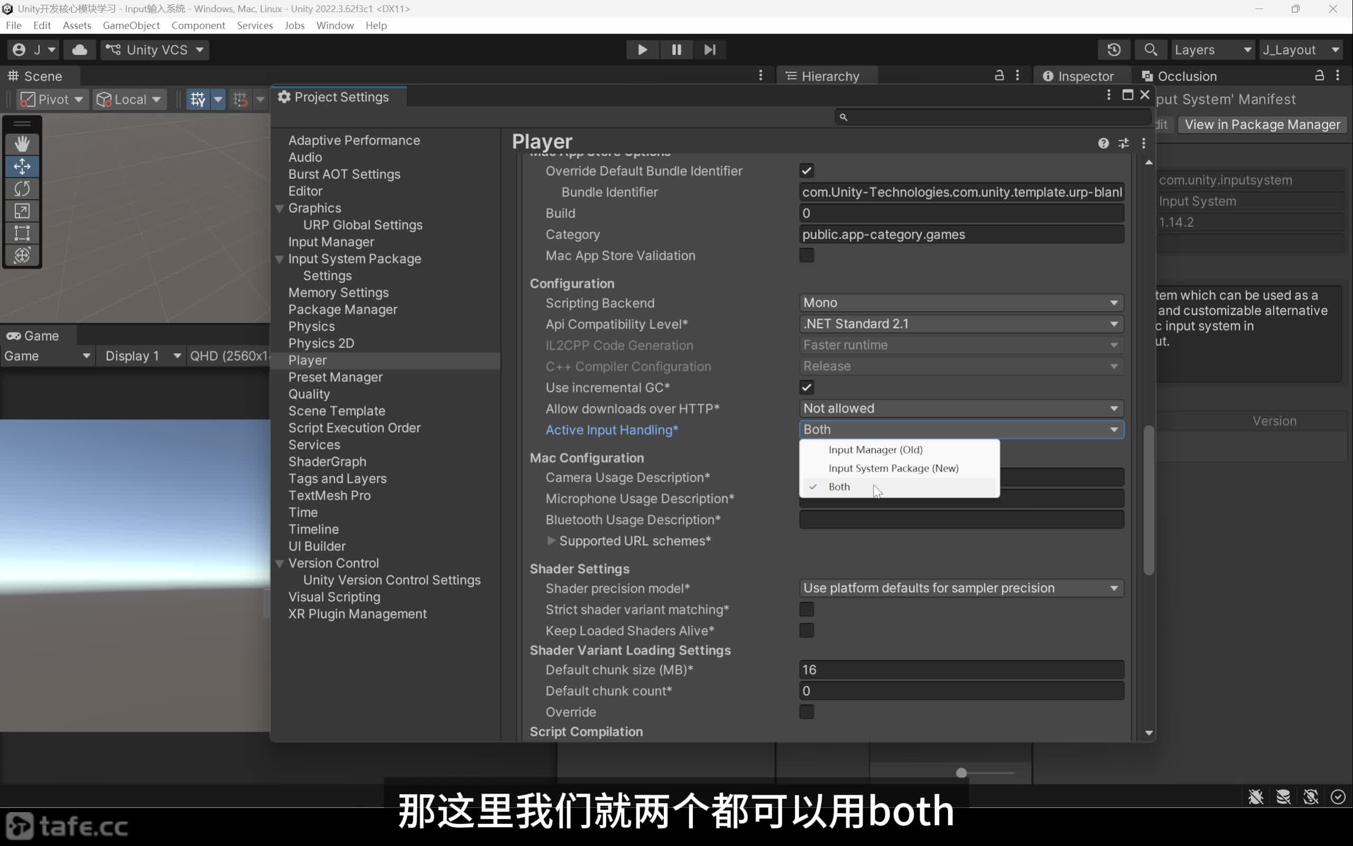
Task: Click the Project Settings search field
Action: coord(993,117)
